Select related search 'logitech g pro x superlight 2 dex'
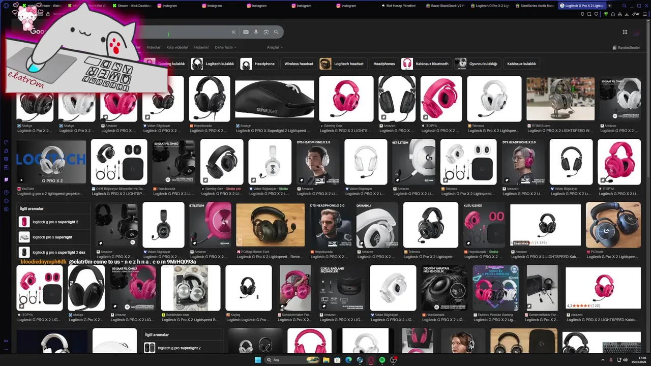651x366 pixels. pos(53,252)
